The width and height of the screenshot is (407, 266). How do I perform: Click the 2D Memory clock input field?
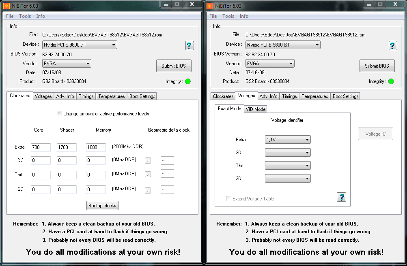pos(96,189)
